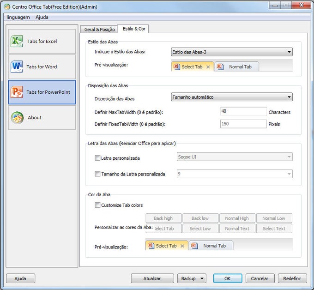Click the top Normal Tab preview
The width and height of the screenshot is (314, 290).
tap(237, 66)
